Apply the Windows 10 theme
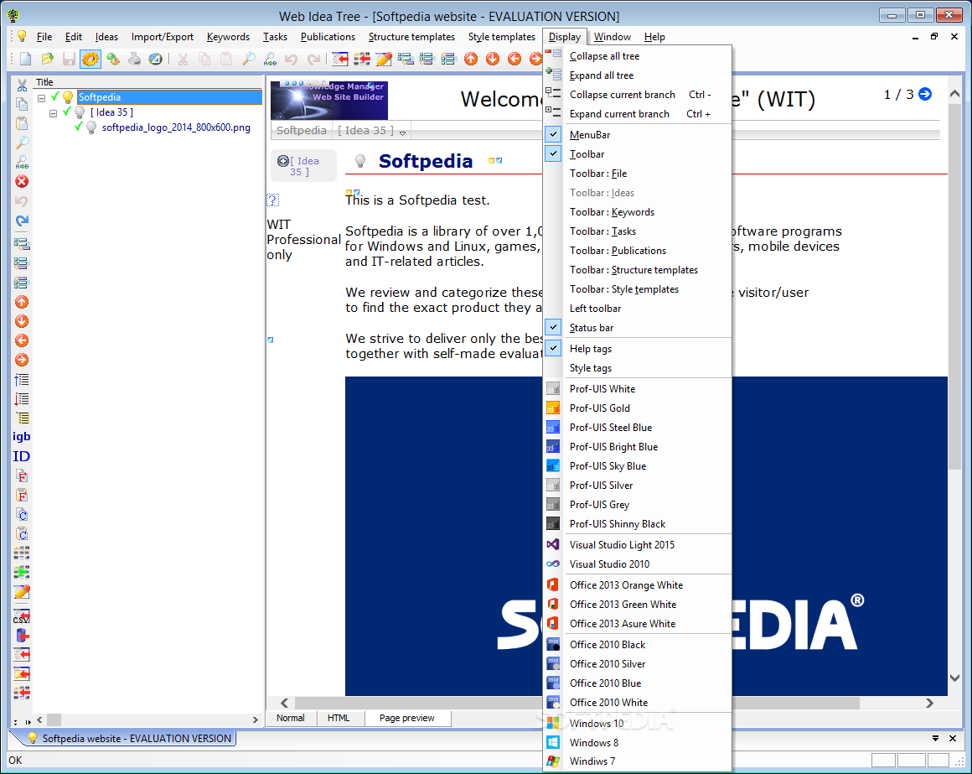Image resolution: width=972 pixels, height=774 pixels. 638,723
